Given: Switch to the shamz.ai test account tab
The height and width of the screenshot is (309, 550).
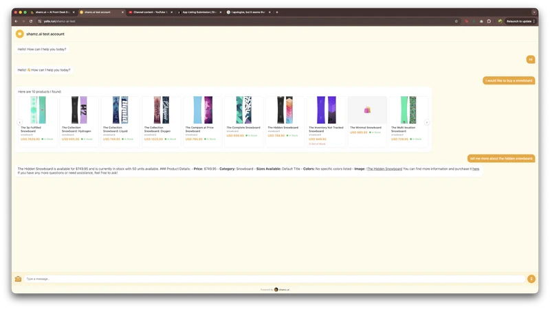Looking at the screenshot, I should [x=101, y=12].
